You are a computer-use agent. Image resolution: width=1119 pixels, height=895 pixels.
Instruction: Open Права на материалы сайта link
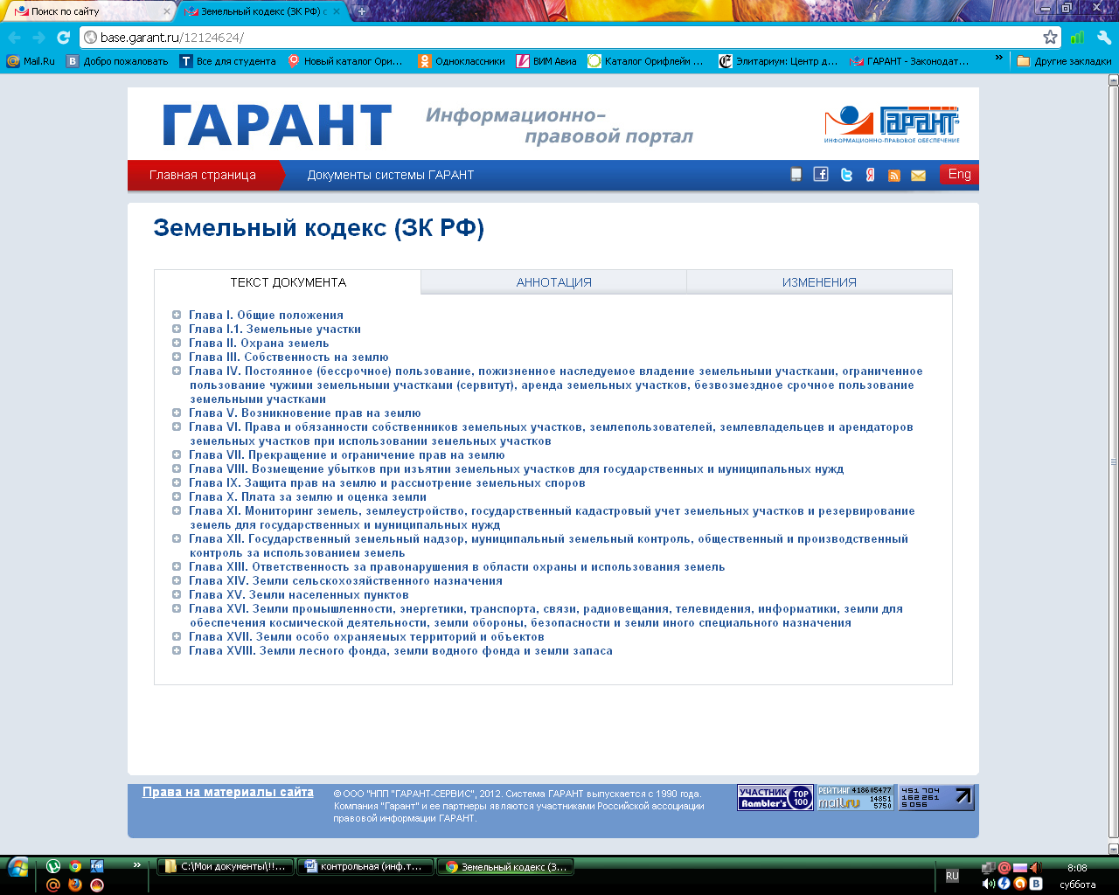(228, 792)
